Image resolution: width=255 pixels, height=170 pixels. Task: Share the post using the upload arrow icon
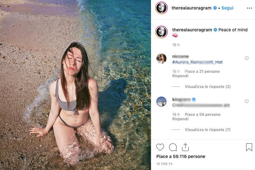[185, 147]
